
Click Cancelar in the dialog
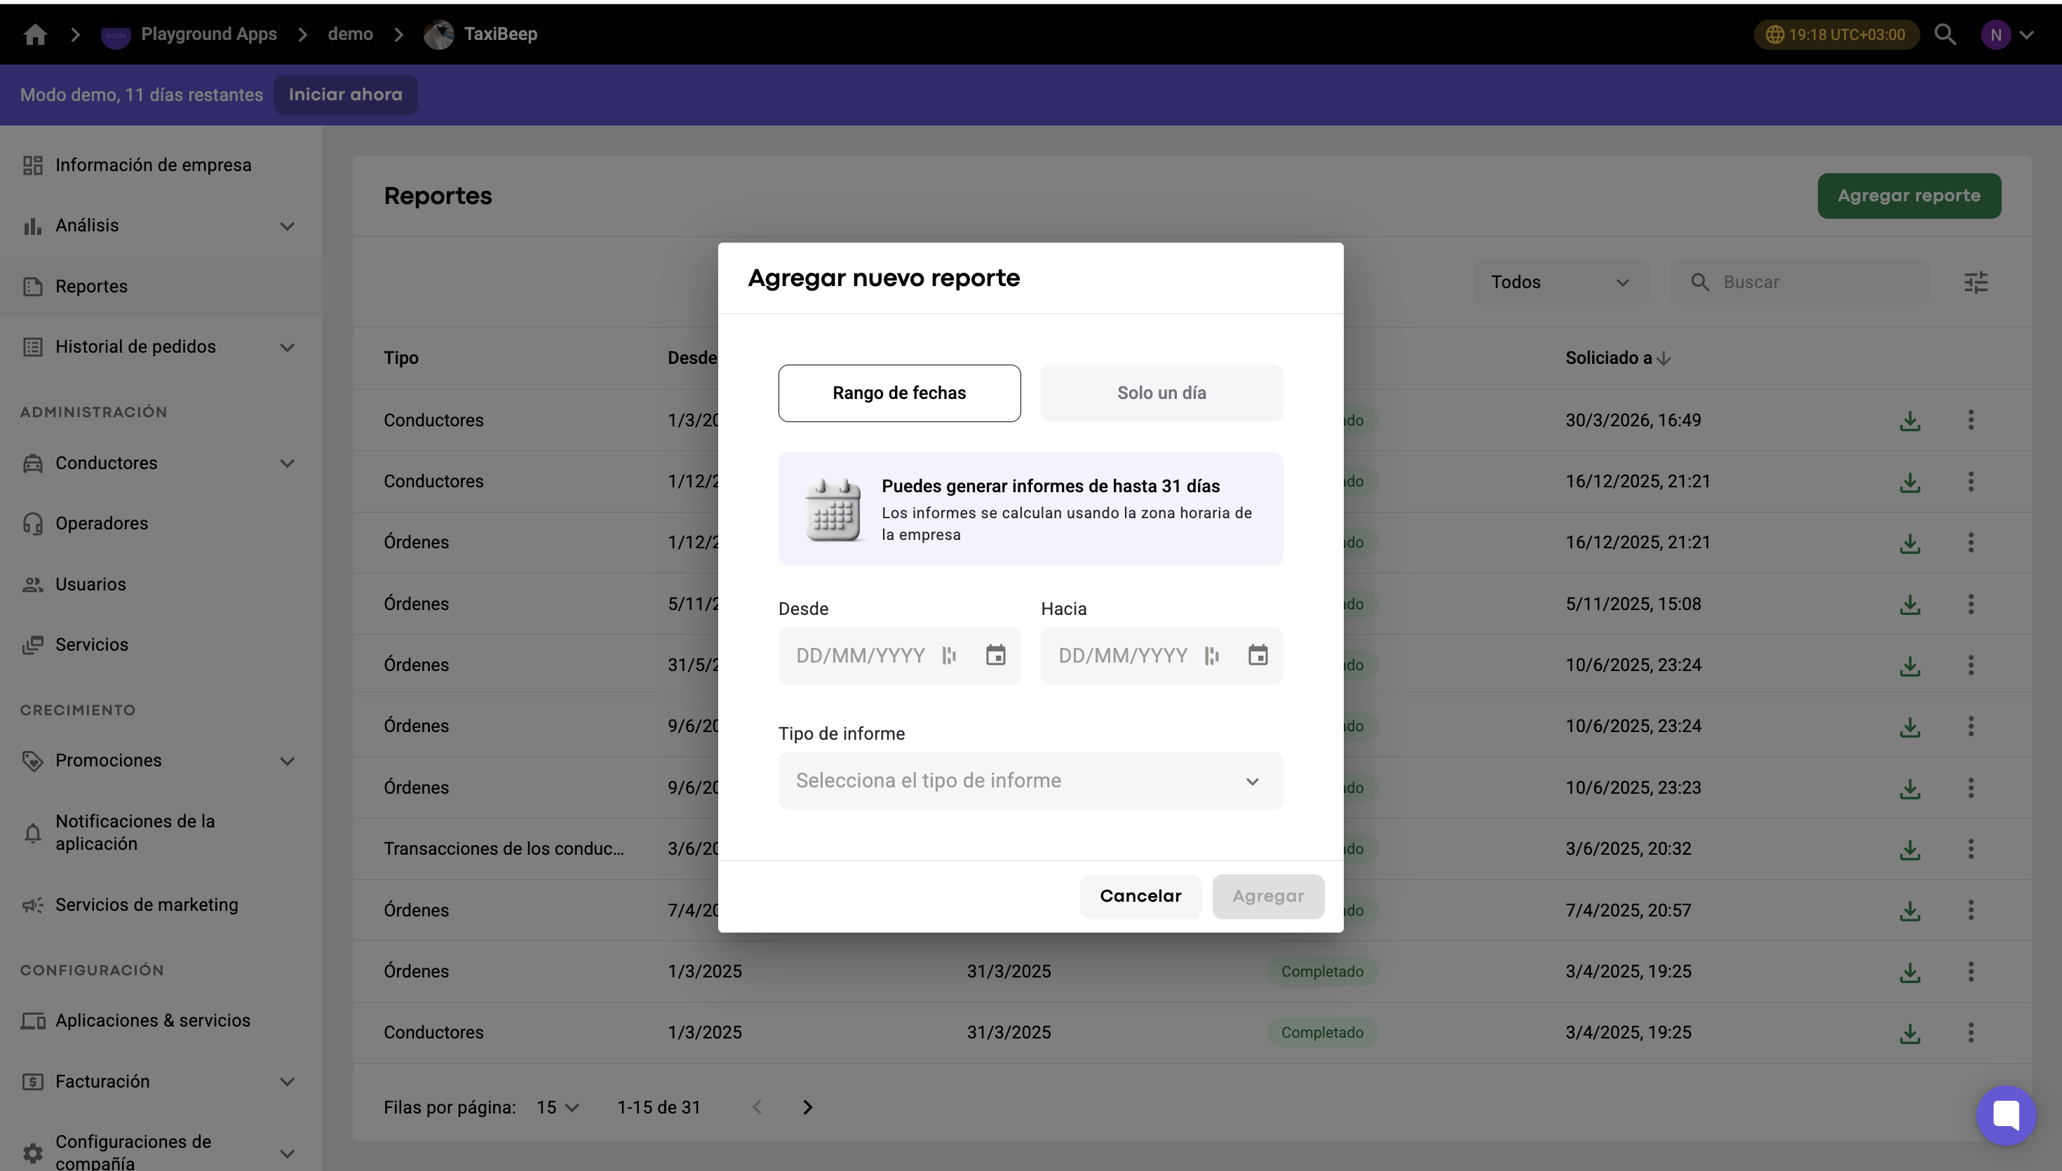[x=1140, y=897]
